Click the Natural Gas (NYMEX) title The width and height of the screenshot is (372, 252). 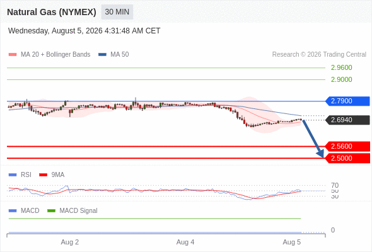[52, 12]
